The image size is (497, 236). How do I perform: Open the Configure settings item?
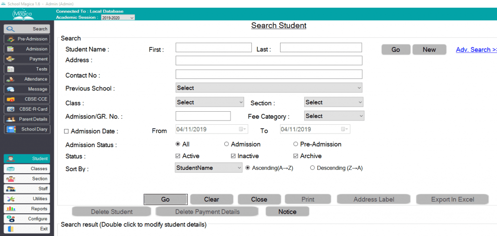tap(27, 219)
